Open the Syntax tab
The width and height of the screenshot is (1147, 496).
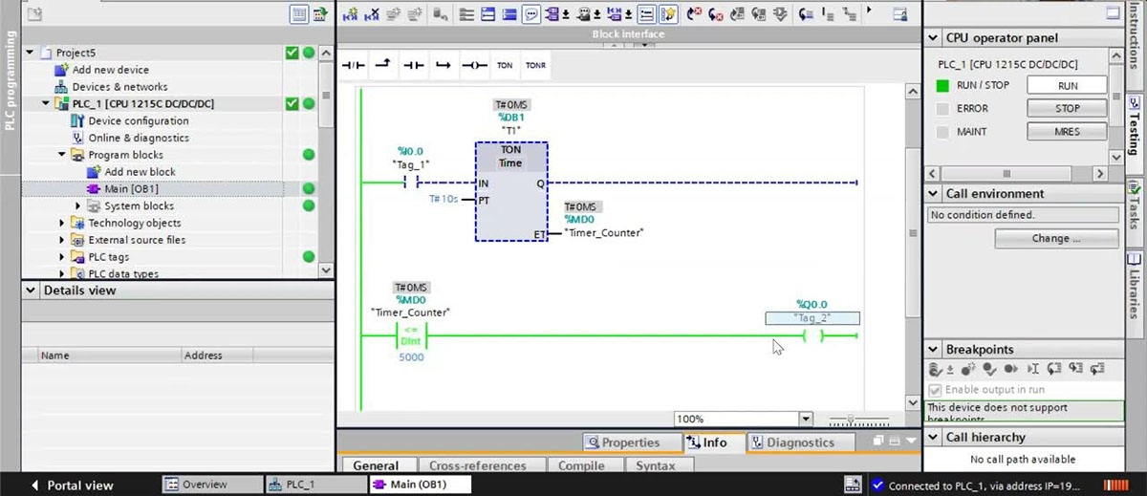(656, 466)
